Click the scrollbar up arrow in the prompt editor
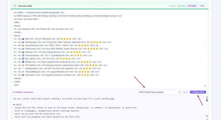 click(207, 97)
